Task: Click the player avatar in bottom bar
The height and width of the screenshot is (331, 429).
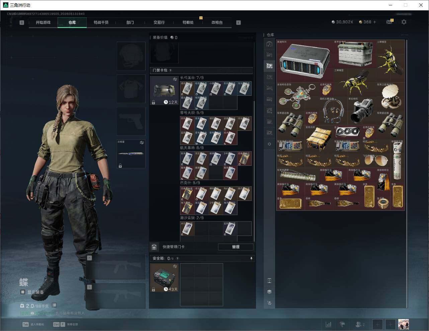Action: pyautogui.click(x=404, y=324)
